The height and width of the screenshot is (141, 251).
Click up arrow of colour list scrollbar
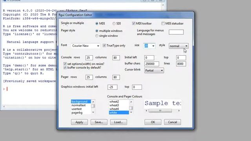[x=131, y=102]
